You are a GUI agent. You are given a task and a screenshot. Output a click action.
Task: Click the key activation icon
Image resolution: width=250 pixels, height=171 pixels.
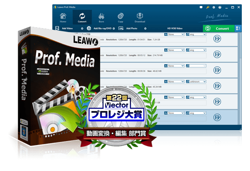(x=208, y=7)
